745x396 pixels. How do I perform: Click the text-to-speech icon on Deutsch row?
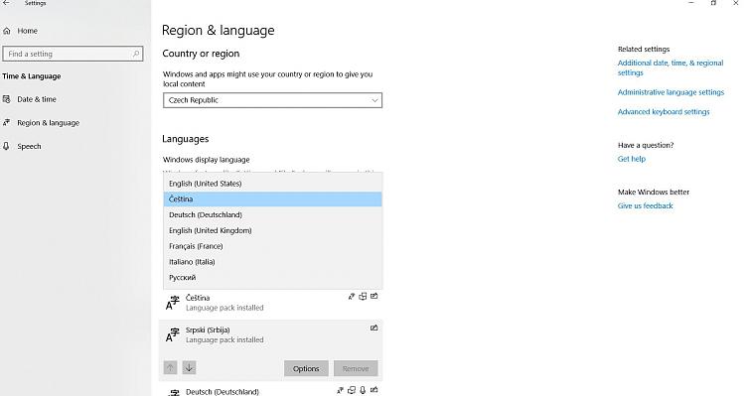point(351,390)
